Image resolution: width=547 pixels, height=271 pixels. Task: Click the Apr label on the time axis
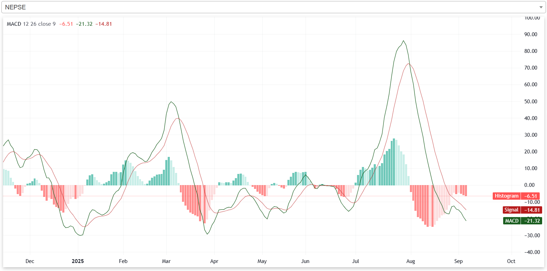[214, 261]
